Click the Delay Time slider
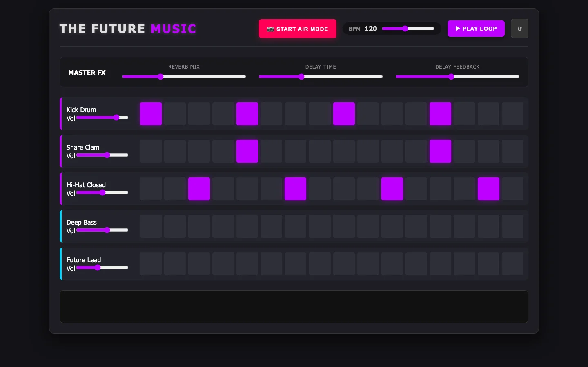The image size is (588, 367). click(321, 77)
